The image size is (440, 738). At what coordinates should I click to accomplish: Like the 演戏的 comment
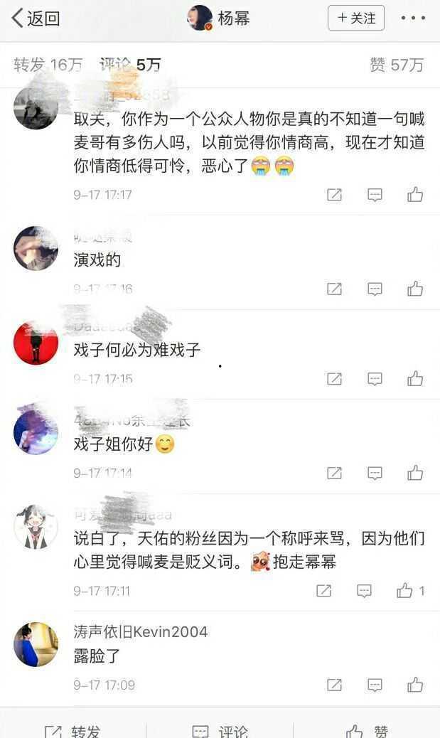pos(415,289)
